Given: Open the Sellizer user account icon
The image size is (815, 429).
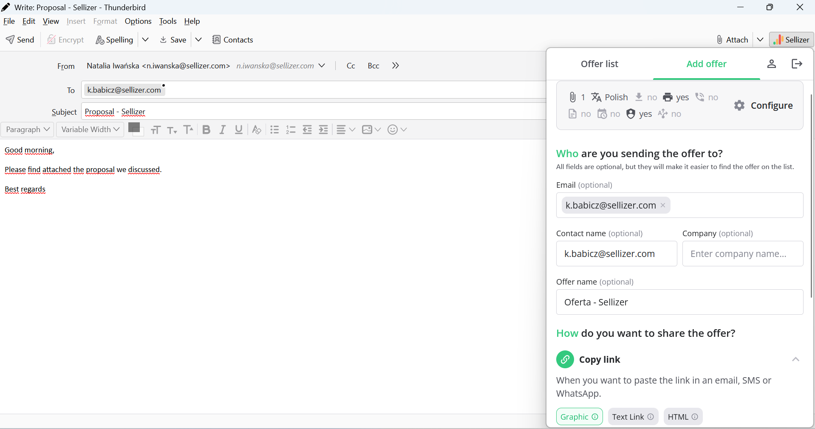Looking at the screenshot, I should point(772,64).
